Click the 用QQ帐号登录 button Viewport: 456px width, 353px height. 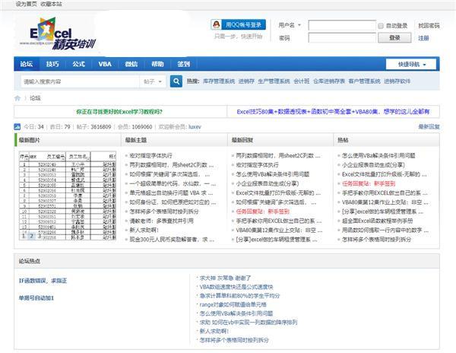(x=238, y=25)
